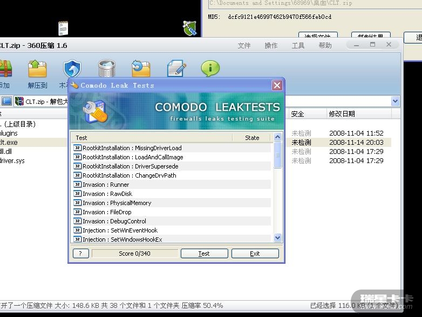Viewport: 422px width, 317px height.
Task: Click icon of MissingDriverLoad test row
Action: pyautogui.click(x=77, y=148)
